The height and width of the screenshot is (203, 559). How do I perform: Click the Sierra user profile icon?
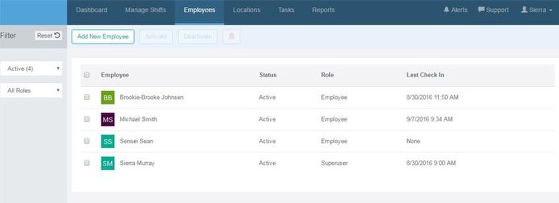click(524, 10)
